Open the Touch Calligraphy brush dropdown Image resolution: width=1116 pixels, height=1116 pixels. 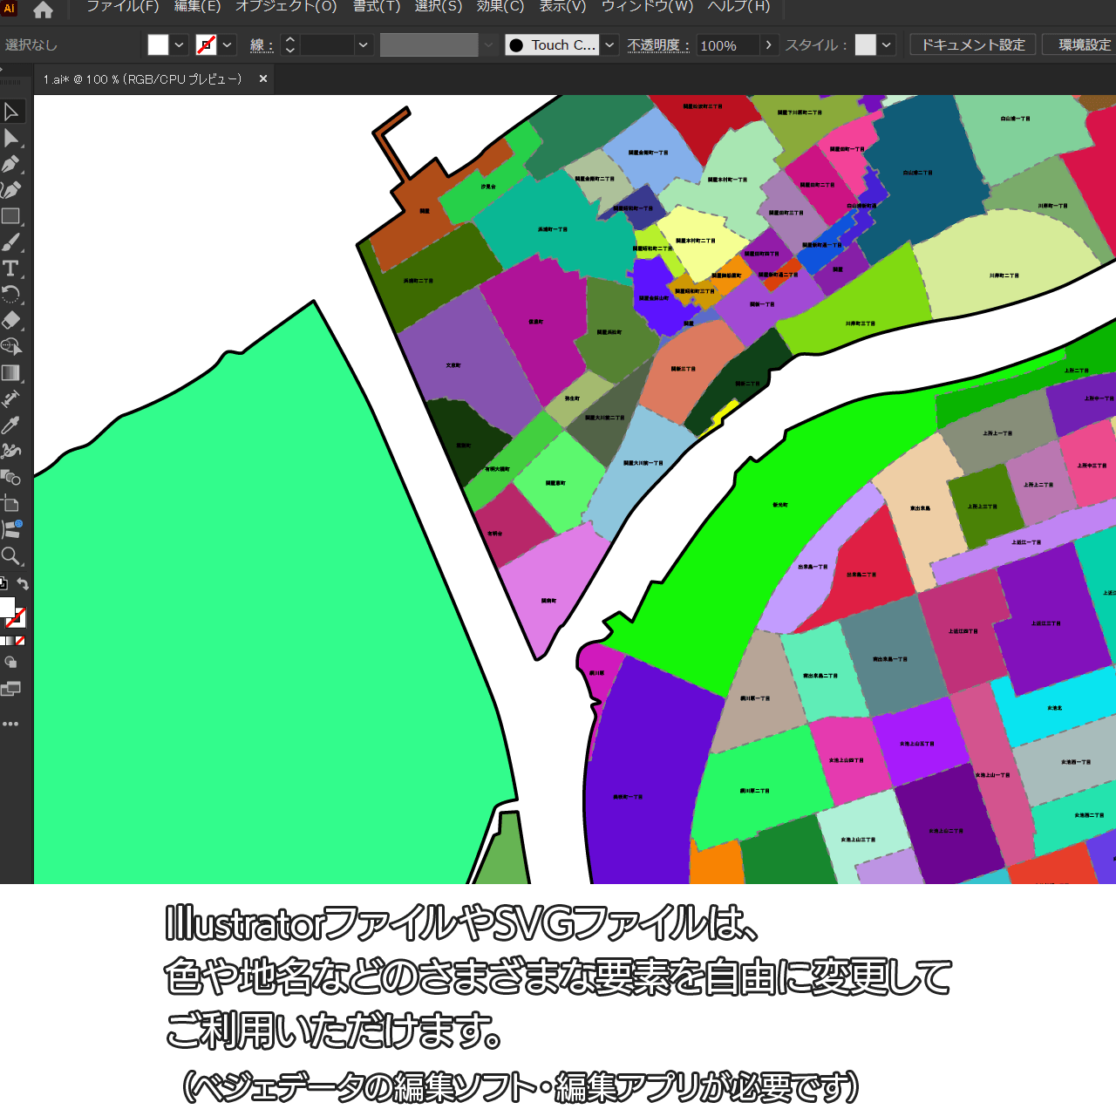610,45
